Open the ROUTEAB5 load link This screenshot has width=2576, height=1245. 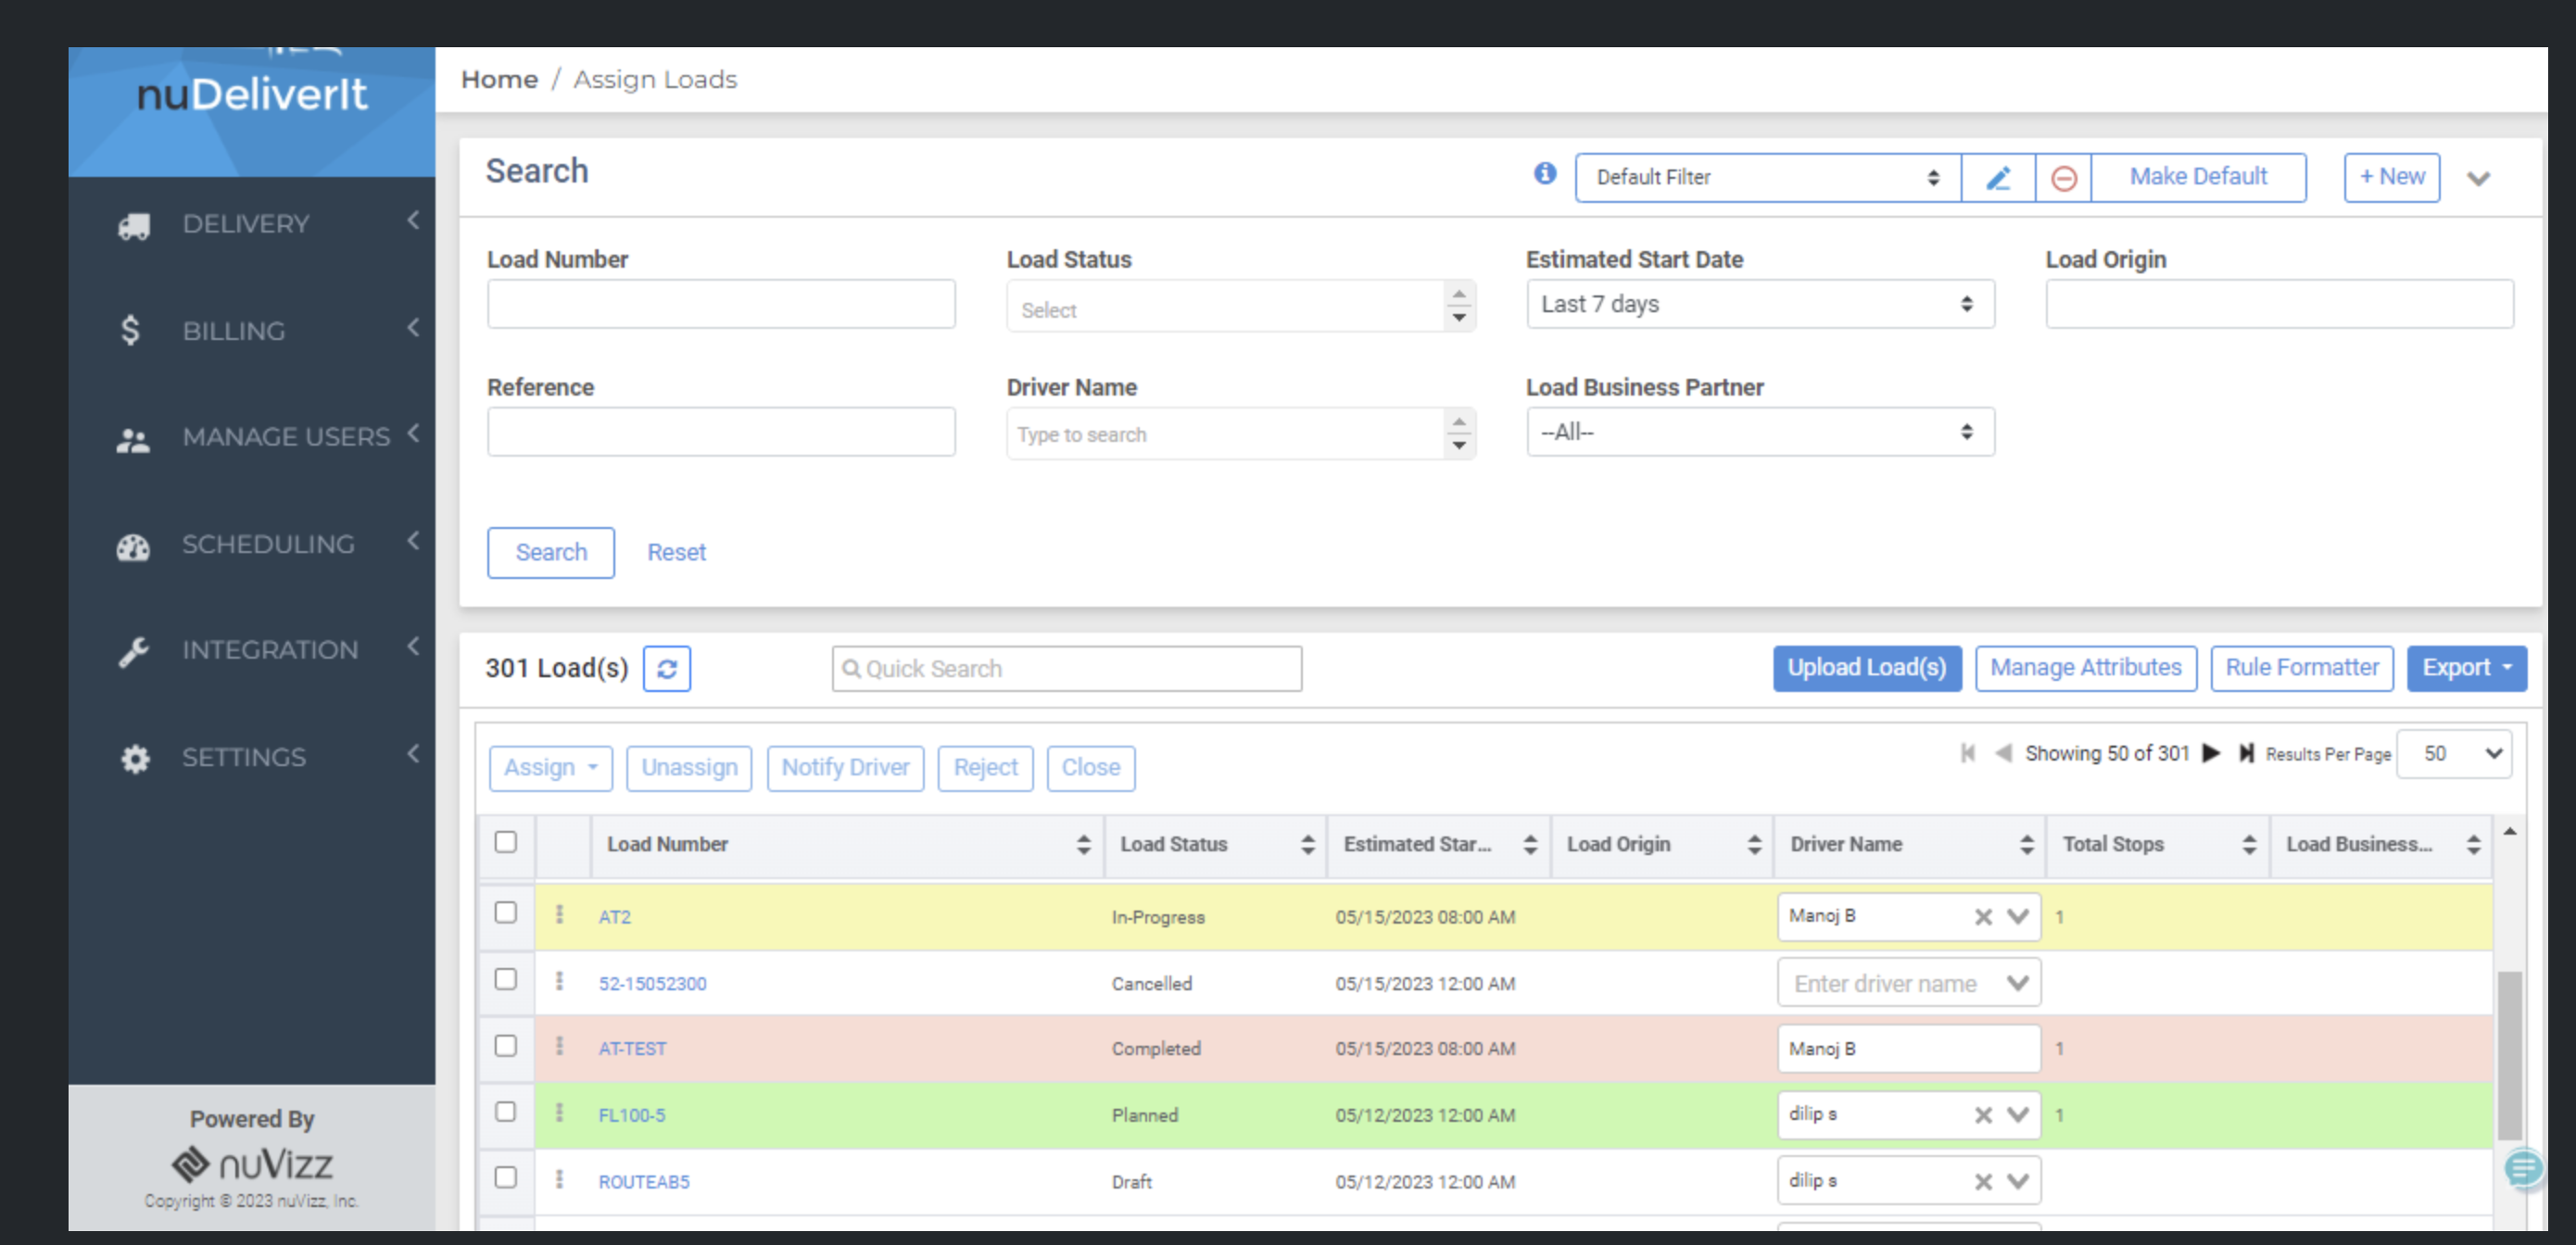(x=643, y=1181)
